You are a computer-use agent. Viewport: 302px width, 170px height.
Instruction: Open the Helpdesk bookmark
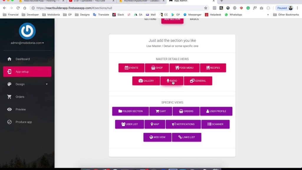pos(213,15)
